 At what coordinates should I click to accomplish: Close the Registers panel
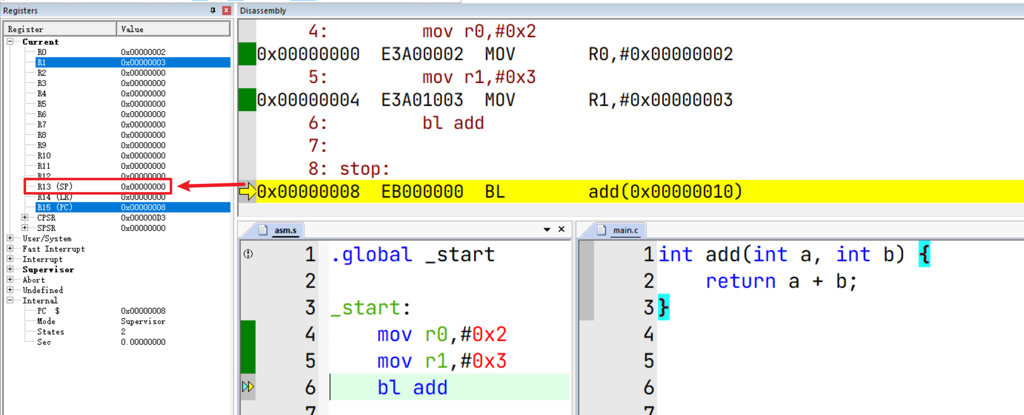click(x=227, y=10)
